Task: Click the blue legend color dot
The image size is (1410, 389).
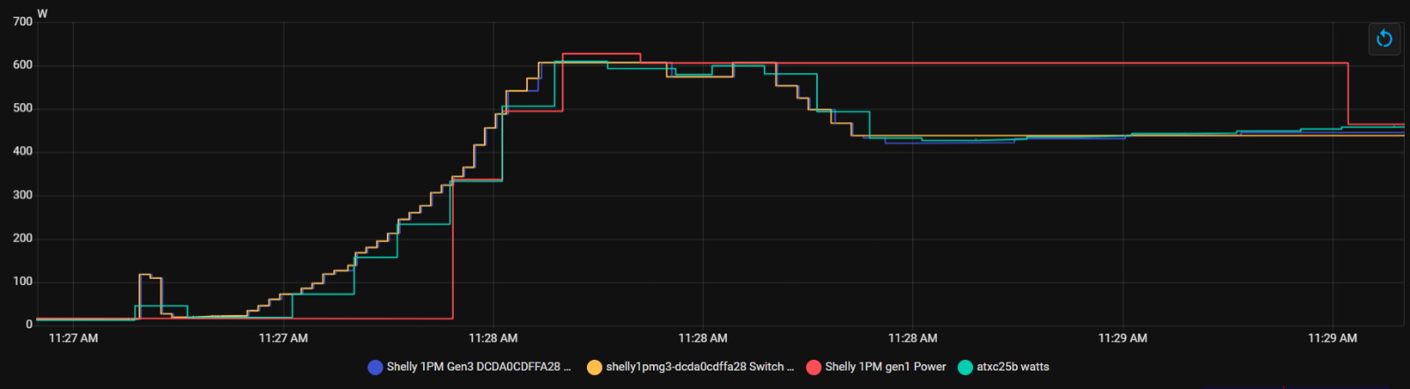Action: pos(375,367)
